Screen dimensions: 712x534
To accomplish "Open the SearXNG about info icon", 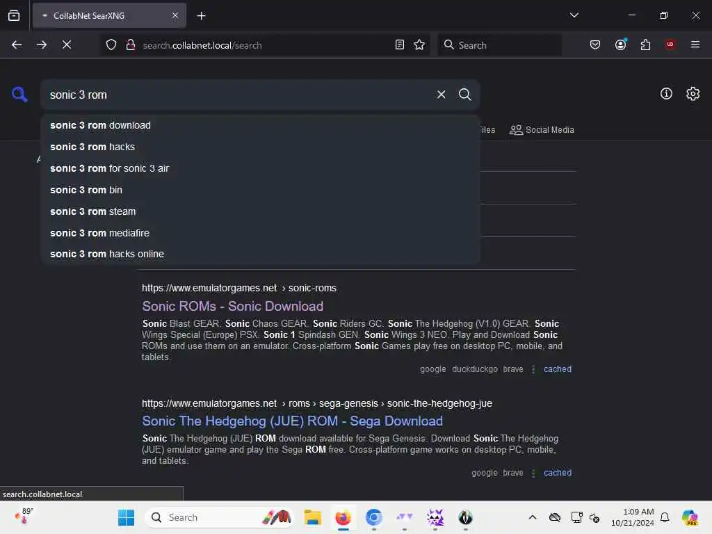I will [665, 94].
